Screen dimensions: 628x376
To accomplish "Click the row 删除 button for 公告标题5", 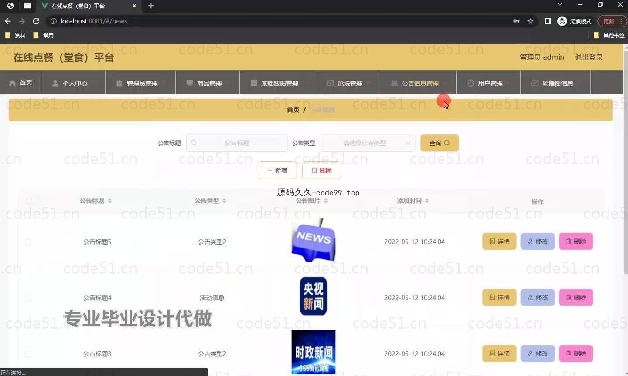I will [x=576, y=241].
